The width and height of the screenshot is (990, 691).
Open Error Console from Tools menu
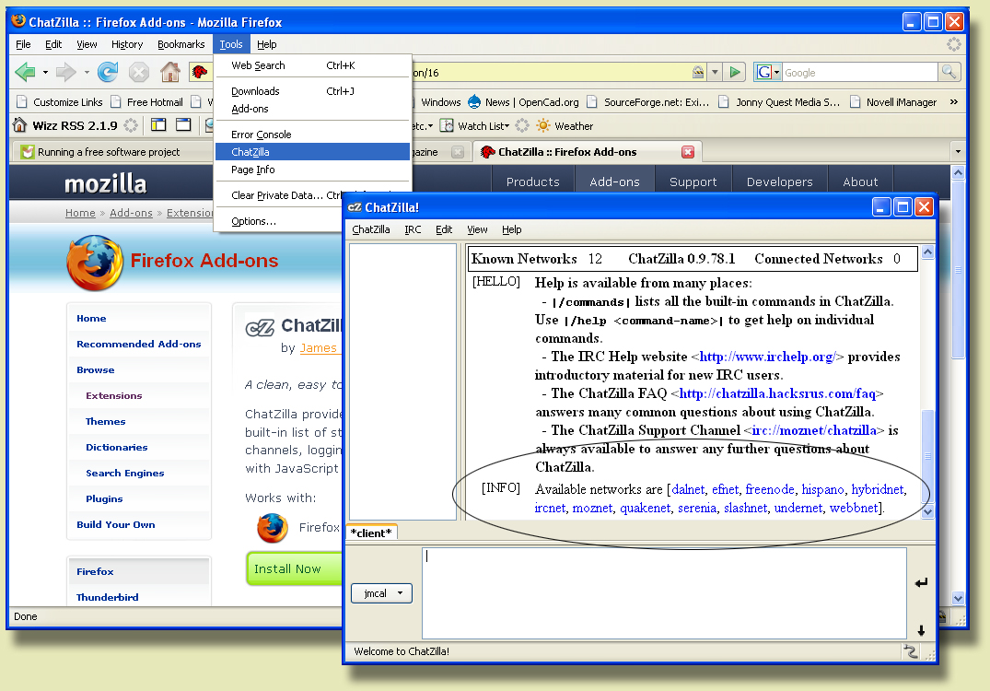312,135
